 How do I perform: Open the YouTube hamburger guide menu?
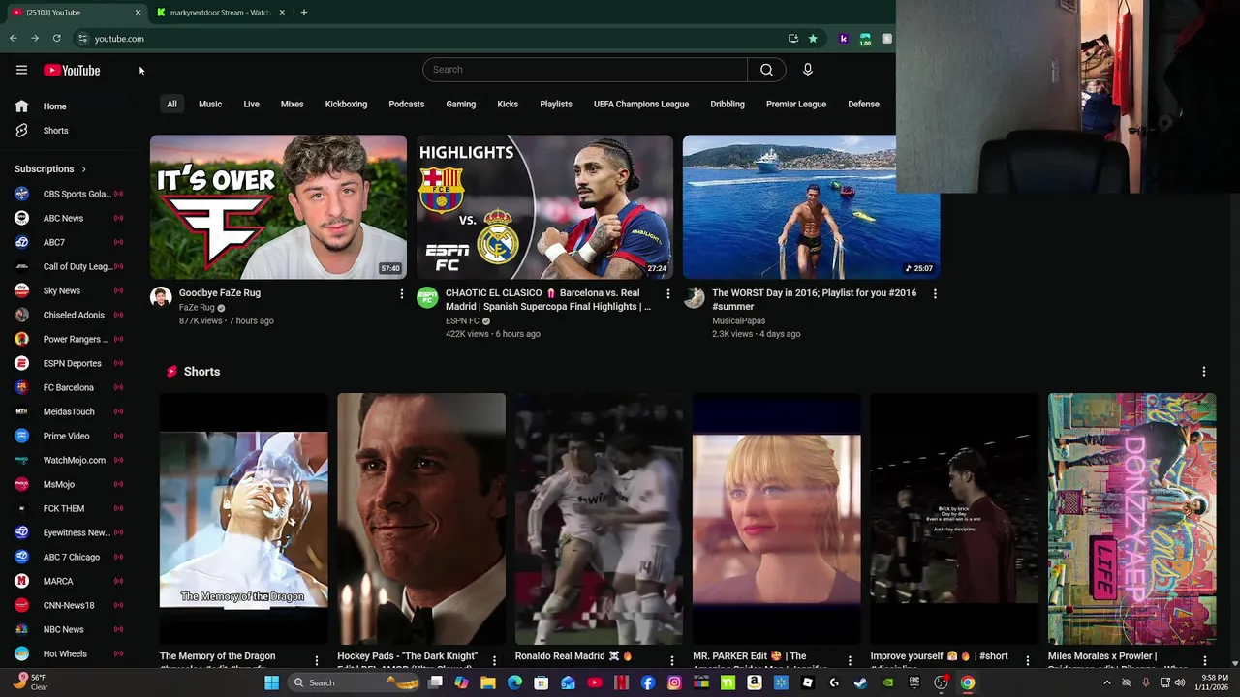coord(21,70)
